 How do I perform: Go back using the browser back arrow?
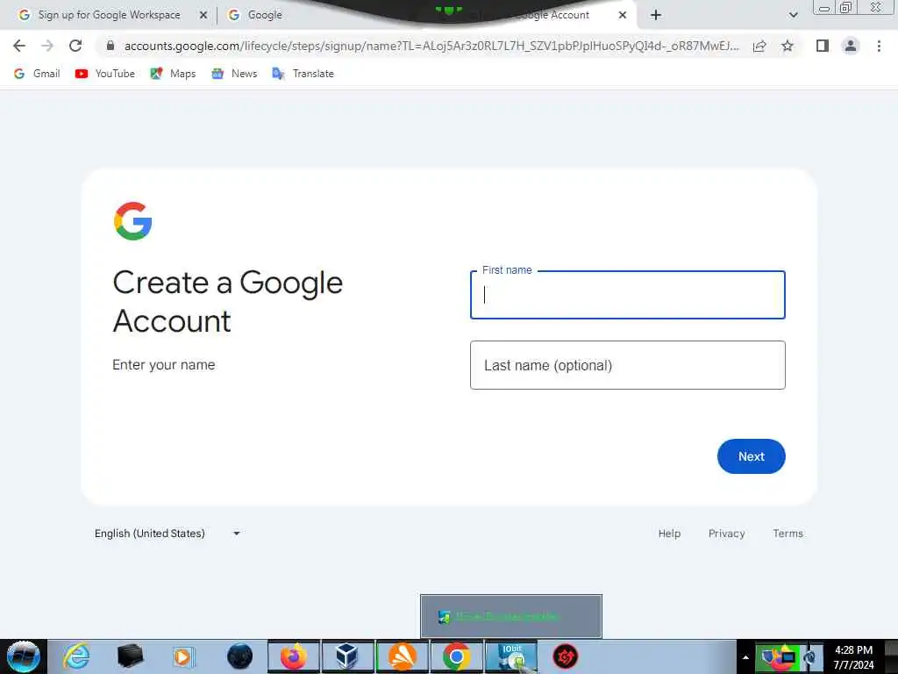tap(19, 46)
